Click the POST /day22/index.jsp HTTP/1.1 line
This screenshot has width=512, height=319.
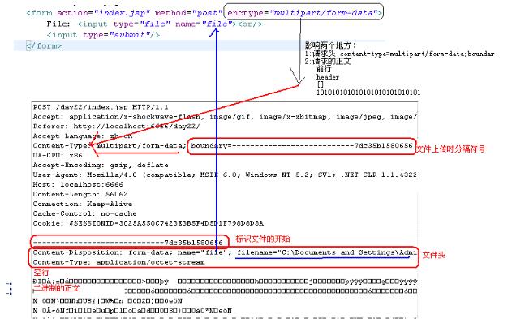(101, 107)
